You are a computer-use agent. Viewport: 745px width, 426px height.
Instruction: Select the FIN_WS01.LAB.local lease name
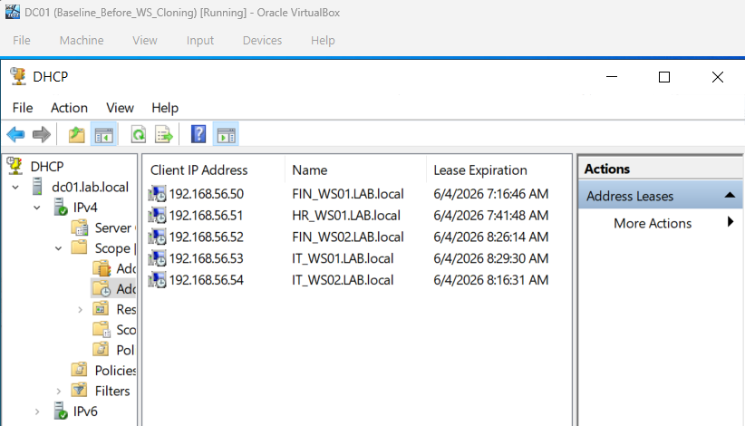348,194
